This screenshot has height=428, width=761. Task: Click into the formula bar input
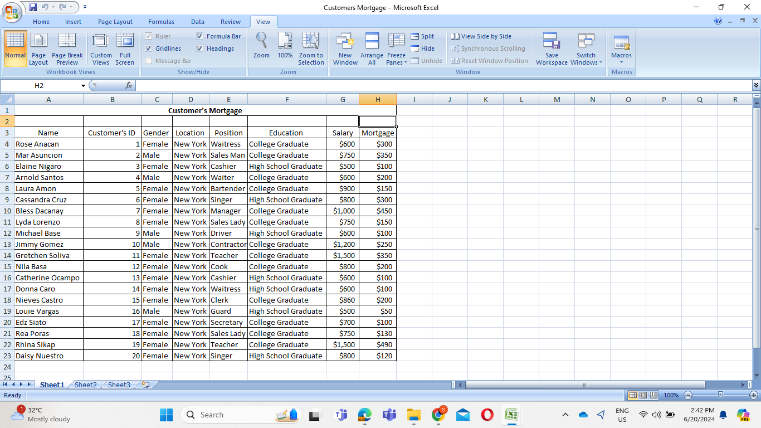point(443,85)
